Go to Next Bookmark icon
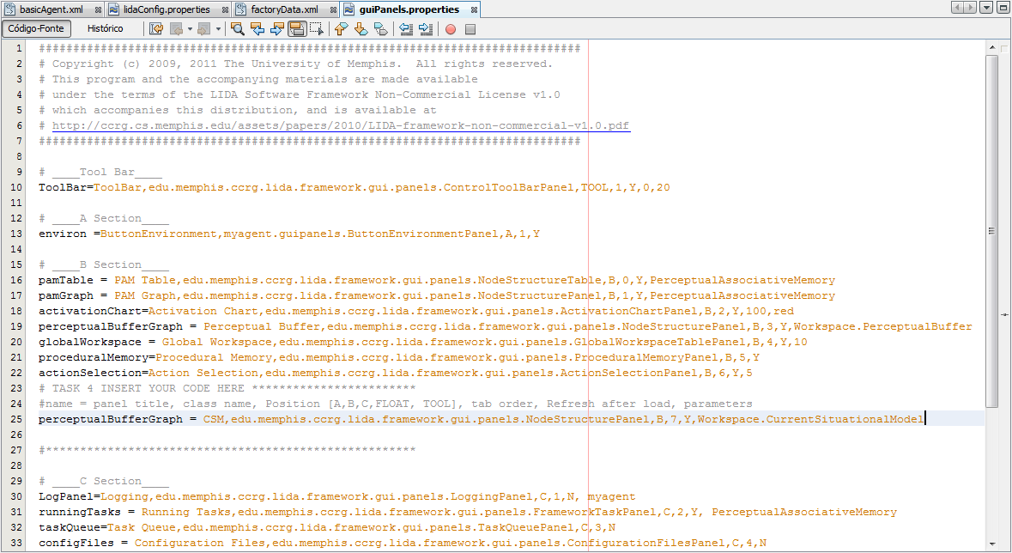1012x553 pixels. (x=361, y=28)
